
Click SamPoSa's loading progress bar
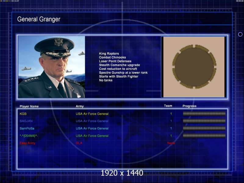204,128
